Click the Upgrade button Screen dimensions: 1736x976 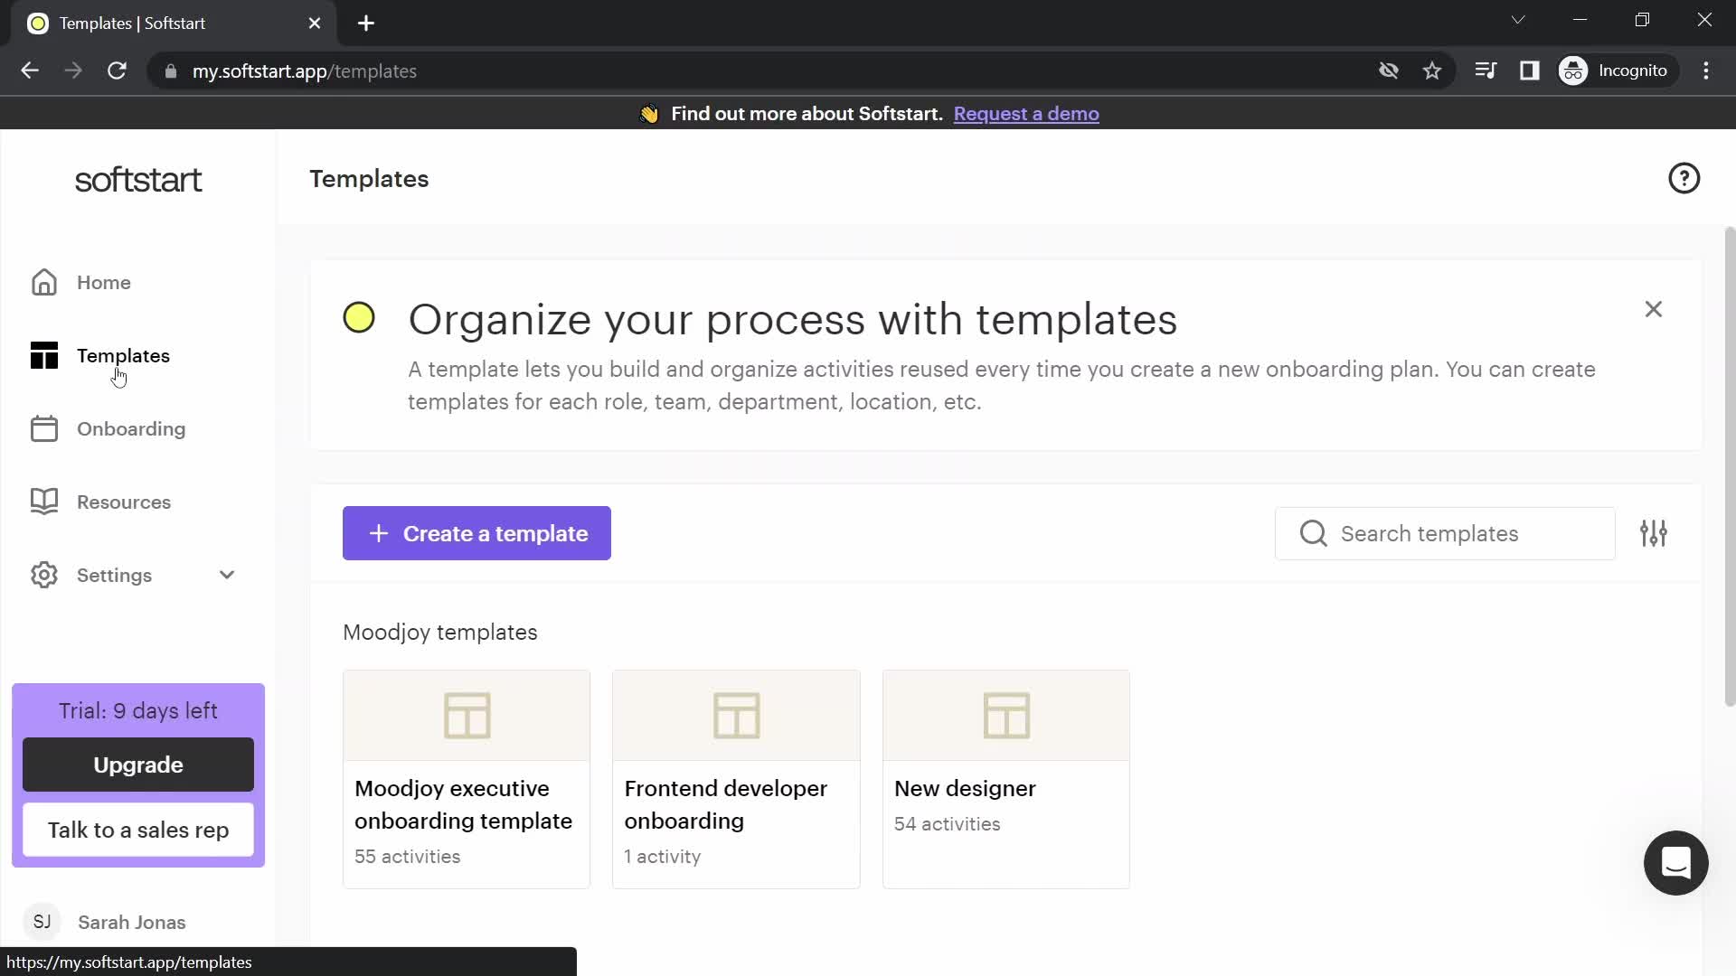click(138, 765)
